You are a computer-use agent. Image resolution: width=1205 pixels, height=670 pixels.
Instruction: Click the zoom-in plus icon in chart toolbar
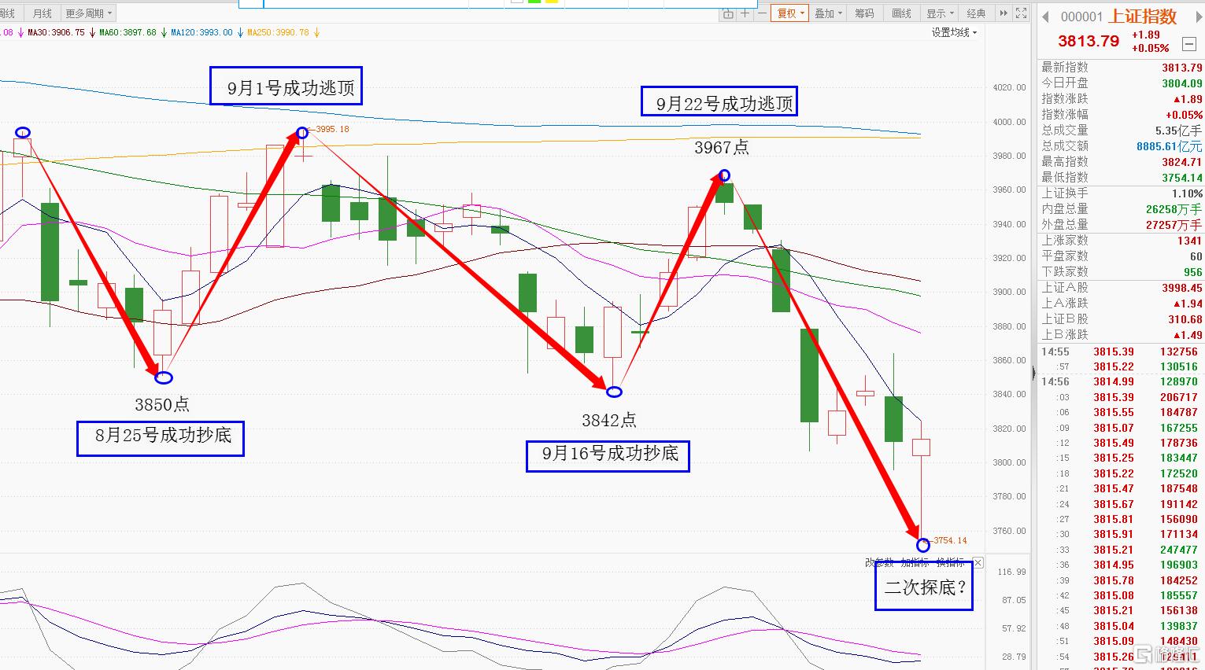tap(745, 13)
